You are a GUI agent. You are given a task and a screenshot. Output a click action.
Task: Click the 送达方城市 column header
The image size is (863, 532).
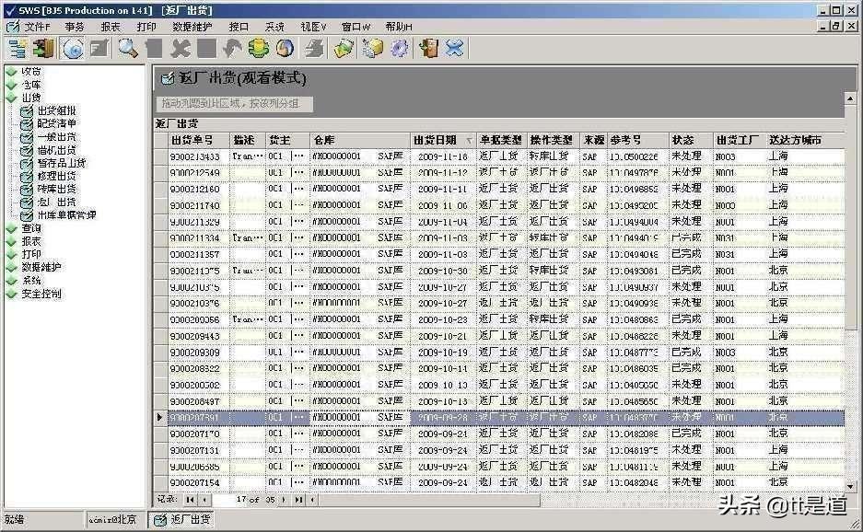pyautogui.click(x=805, y=140)
